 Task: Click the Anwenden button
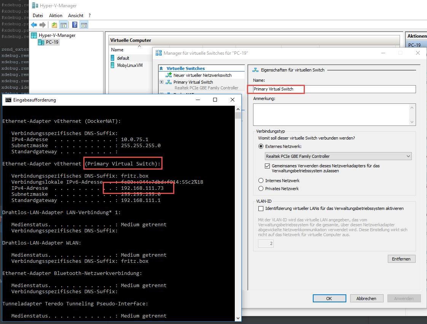coord(404,299)
